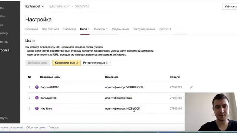Open the Учётная запись button

230,7
